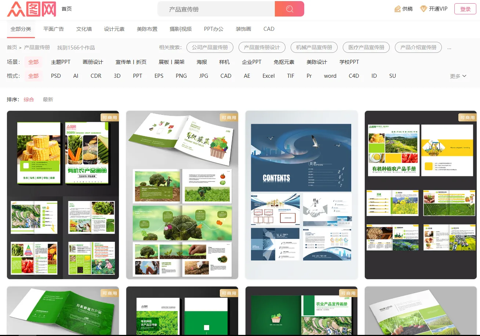
Task: Switch to the 平面广告 tab
Action: click(x=54, y=29)
